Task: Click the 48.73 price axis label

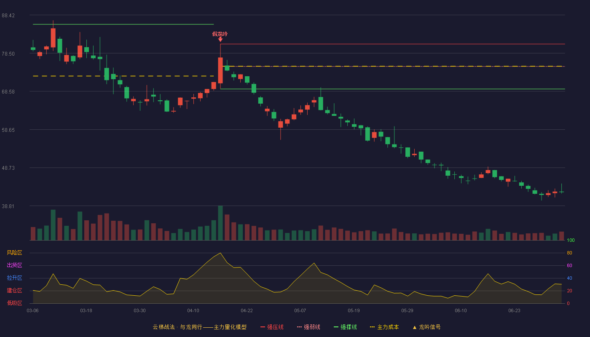Action: pyautogui.click(x=8, y=168)
